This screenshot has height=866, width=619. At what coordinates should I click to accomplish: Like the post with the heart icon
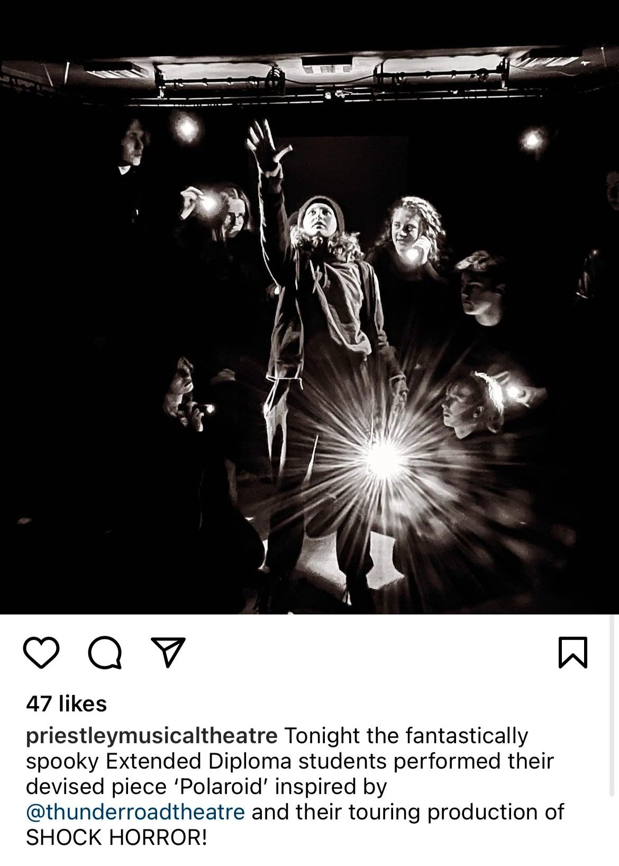(x=42, y=652)
